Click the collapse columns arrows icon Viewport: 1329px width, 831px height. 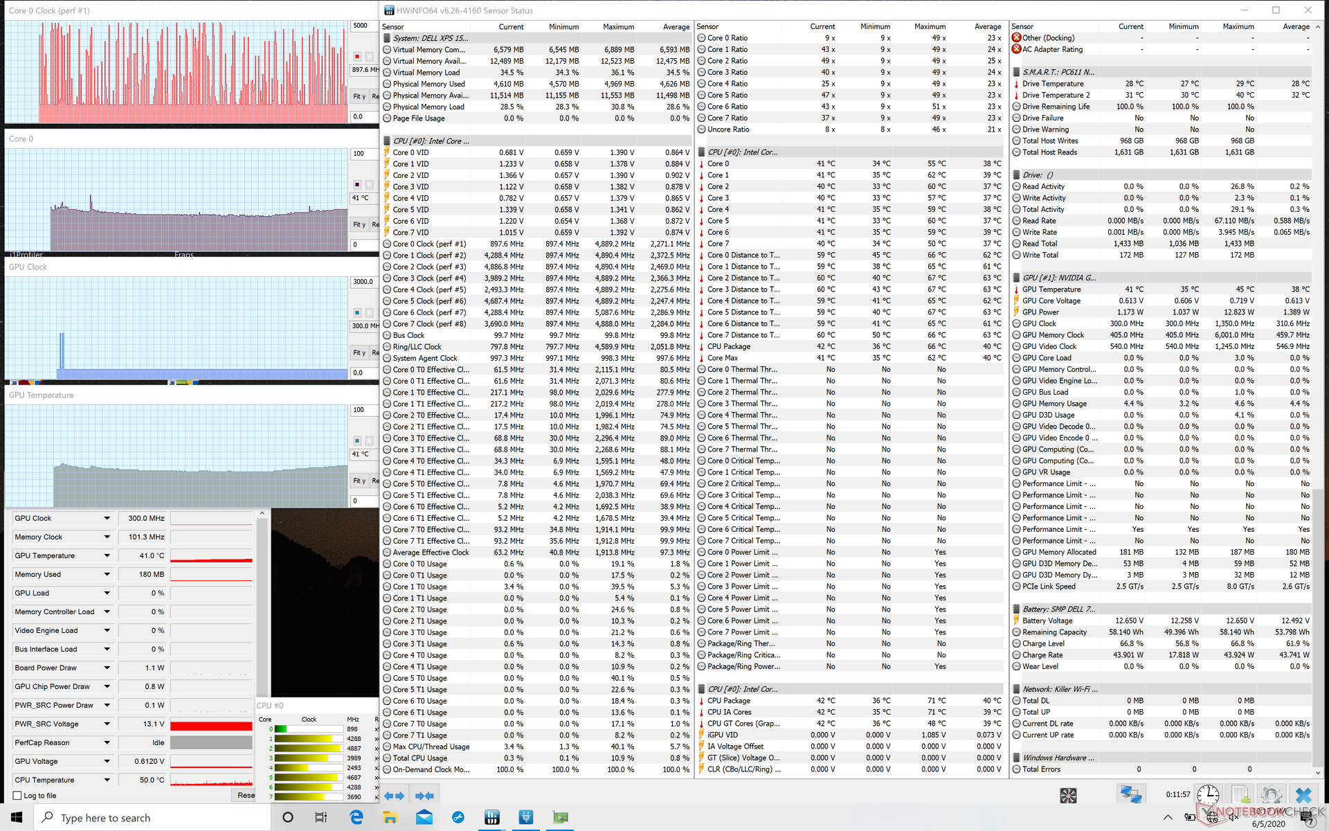[x=424, y=796]
